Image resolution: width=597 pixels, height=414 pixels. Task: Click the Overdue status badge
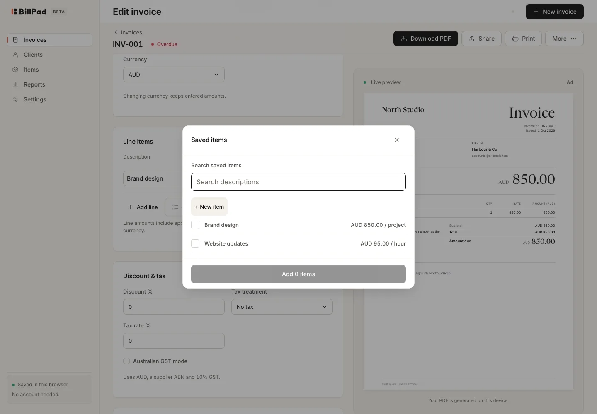coord(164,44)
